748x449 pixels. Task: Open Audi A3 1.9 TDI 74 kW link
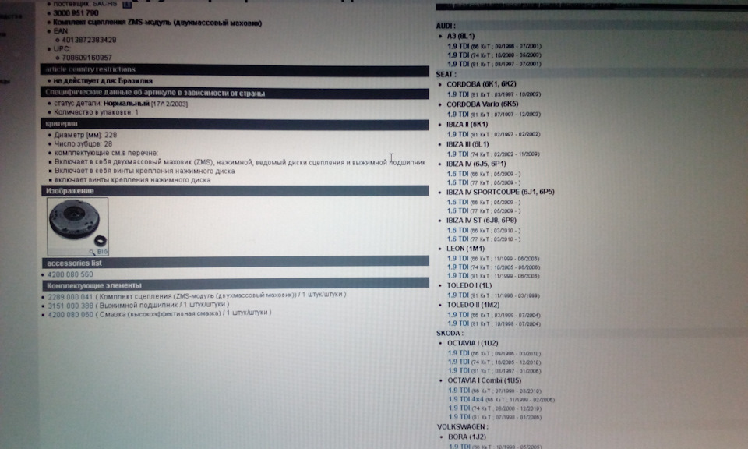point(458,55)
